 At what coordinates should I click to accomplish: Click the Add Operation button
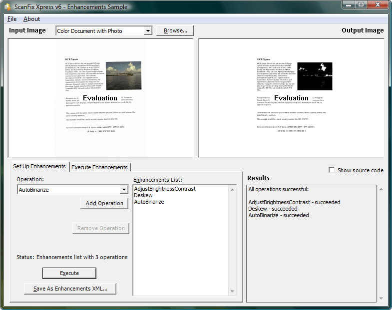coord(104,204)
